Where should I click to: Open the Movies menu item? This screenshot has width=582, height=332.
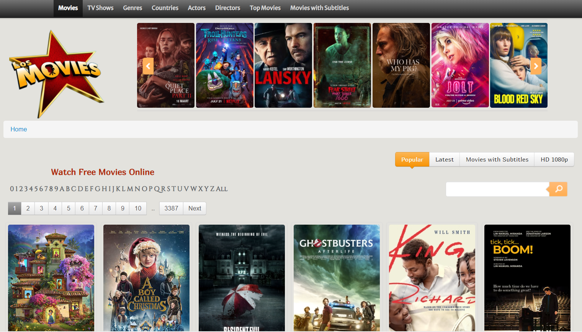68,8
